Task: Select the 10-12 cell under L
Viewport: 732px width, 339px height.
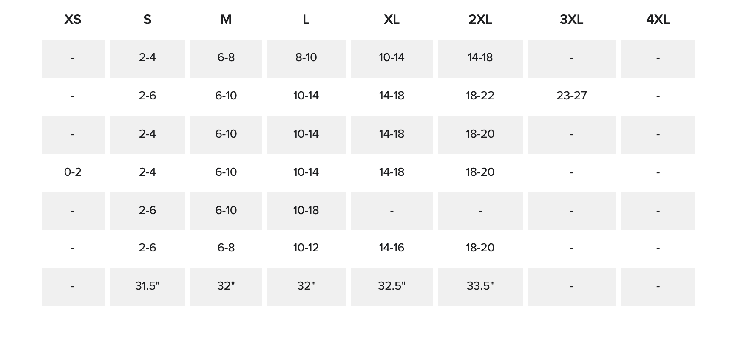Action: coord(306,248)
